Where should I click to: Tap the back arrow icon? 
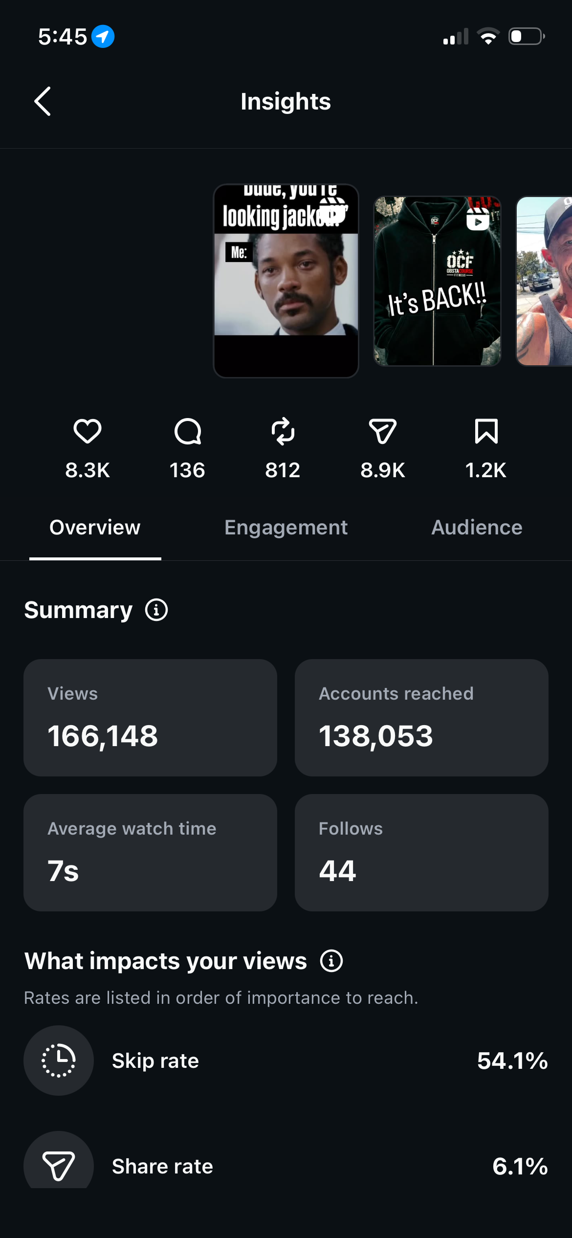pos(43,101)
